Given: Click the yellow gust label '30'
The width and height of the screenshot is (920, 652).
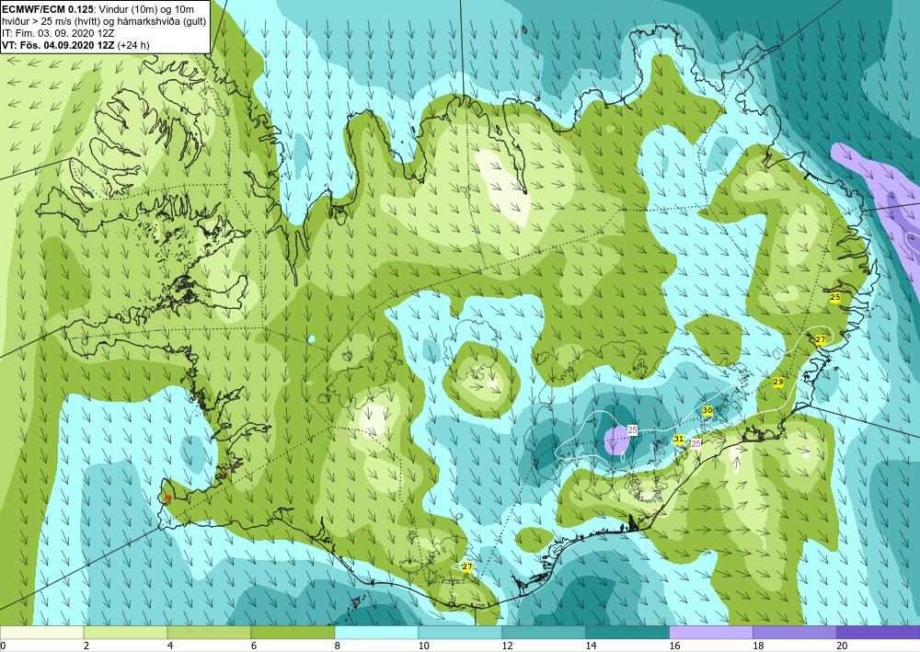Looking at the screenshot, I should click(x=707, y=410).
